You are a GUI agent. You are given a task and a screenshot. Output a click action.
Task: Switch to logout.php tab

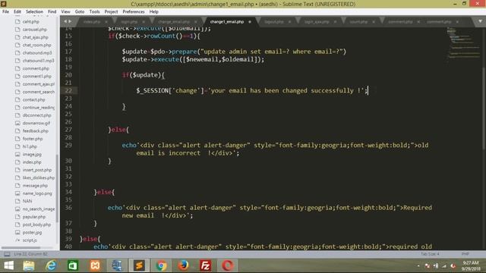(274, 22)
